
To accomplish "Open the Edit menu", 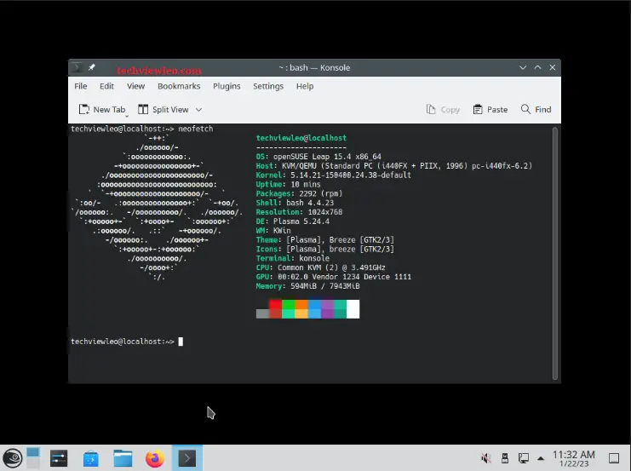I will tap(106, 86).
